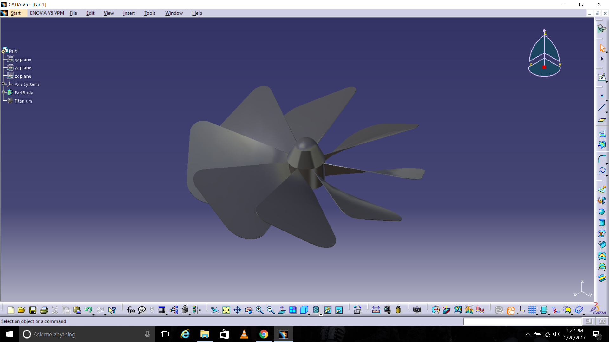Open the Windows Start button
609x342 pixels.
(x=10, y=334)
